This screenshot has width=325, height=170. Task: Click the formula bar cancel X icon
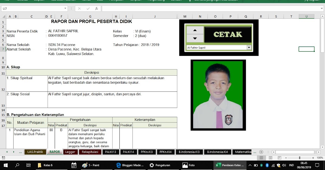pos(79,9)
